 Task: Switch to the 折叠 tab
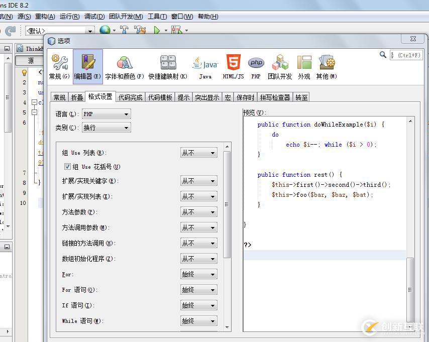pos(77,97)
